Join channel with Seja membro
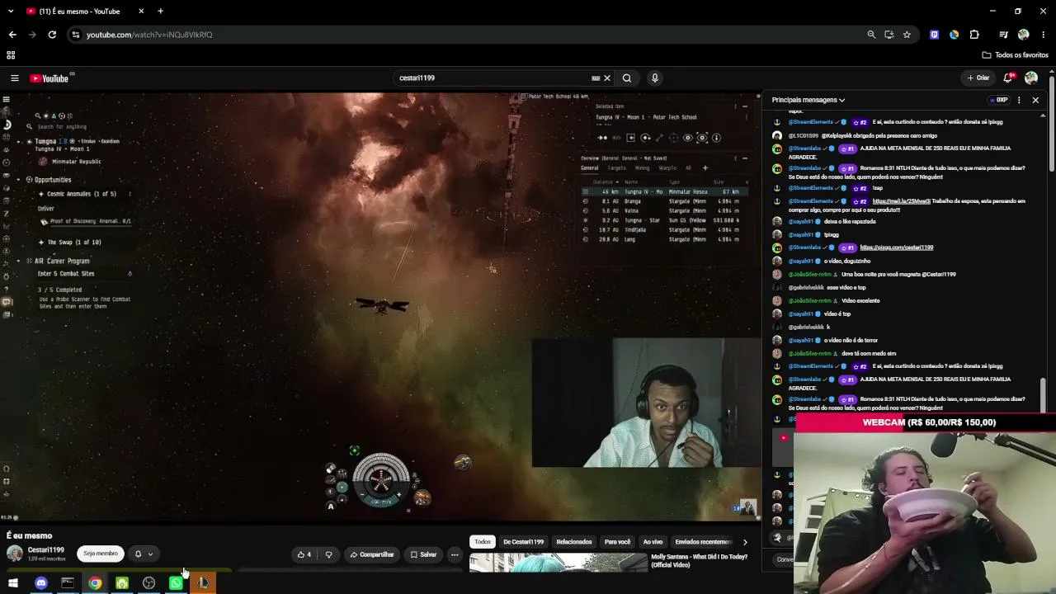Viewport: 1056px width, 594px height. (x=101, y=554)
